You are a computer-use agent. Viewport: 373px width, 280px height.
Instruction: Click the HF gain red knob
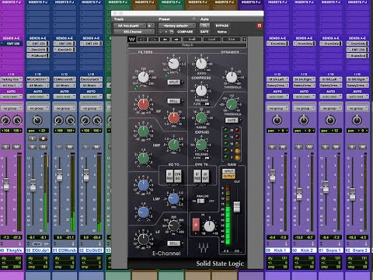coord(143,104)
